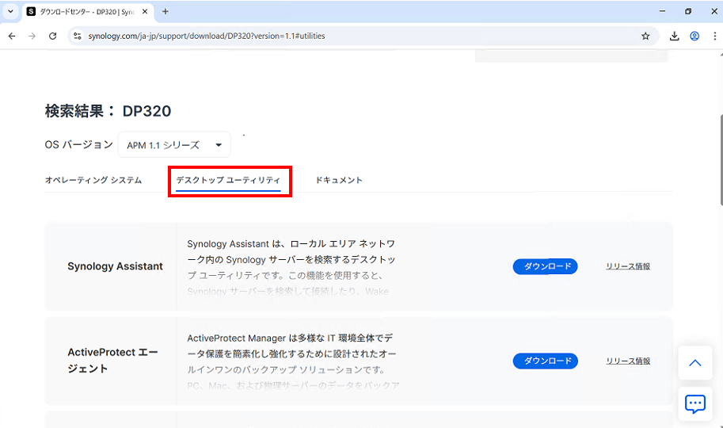Bookmark this page with star icon
The height and width of the screenshot is (428, 723).
[645, 36]
